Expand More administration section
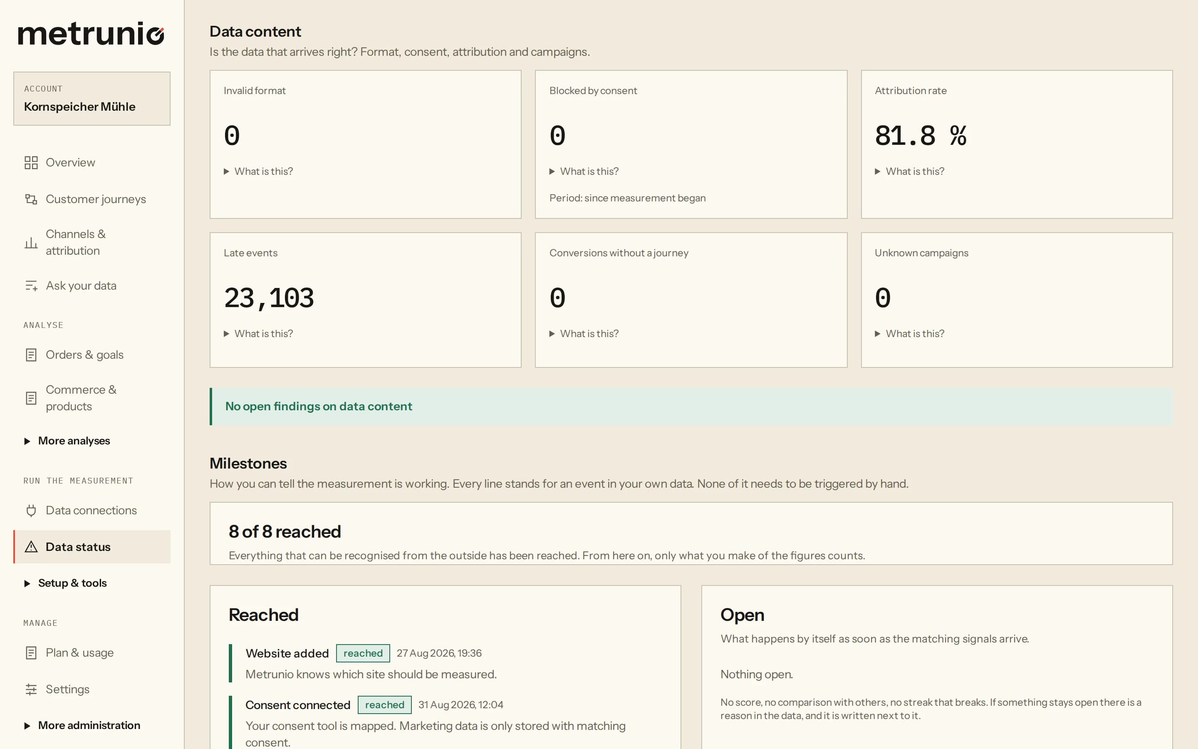This screenshot has height=749, width=1198. [82, 725]
